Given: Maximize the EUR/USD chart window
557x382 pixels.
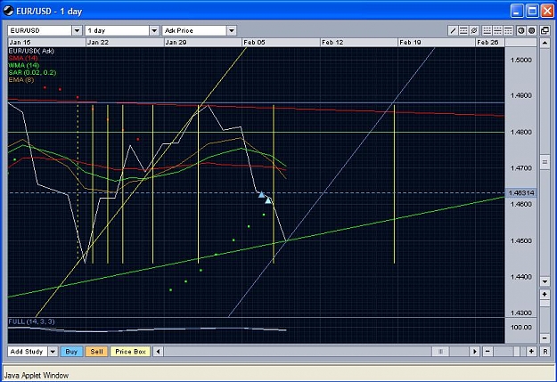Looking at the screenshot, I should pyautogui.click(x=532, y=11).
